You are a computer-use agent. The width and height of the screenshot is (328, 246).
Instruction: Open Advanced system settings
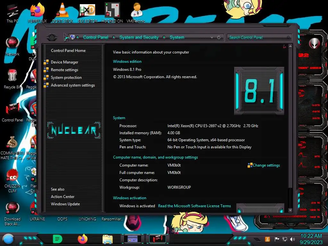pos(73,85)
